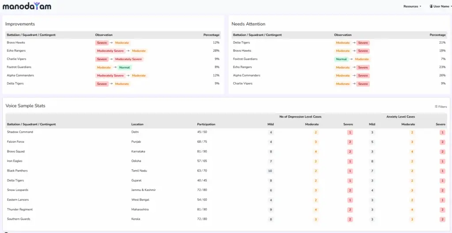452x233 pixels.
Task: Click Shadow Command severe depression badge
Action: [x=350, y=132]
